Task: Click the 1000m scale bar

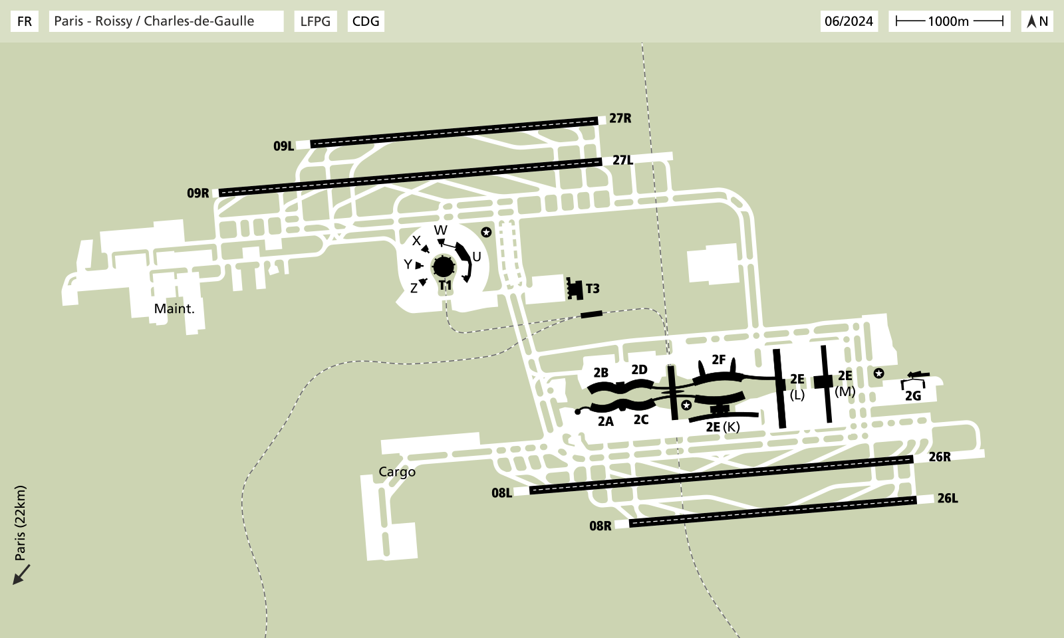Action: [x=951, y=21]
